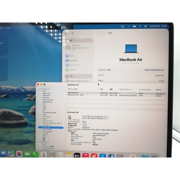Image resolution: width=180 pixels, height=180 pixels.
Task: Select SATA in hardware list
Action: tap(44, 108)
